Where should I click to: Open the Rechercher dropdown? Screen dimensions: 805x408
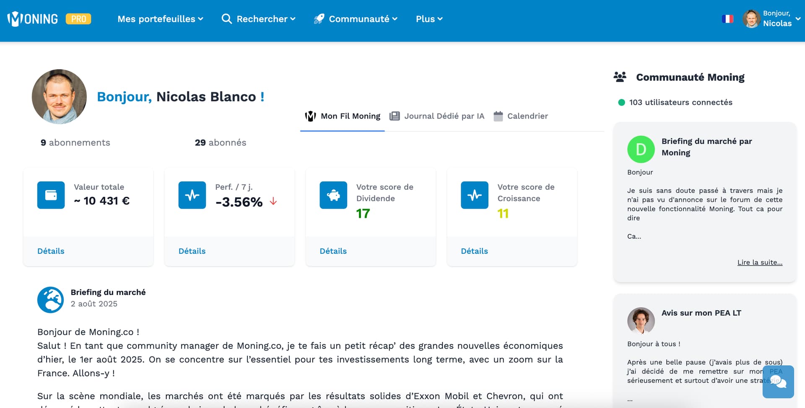[x=259, y=19]
